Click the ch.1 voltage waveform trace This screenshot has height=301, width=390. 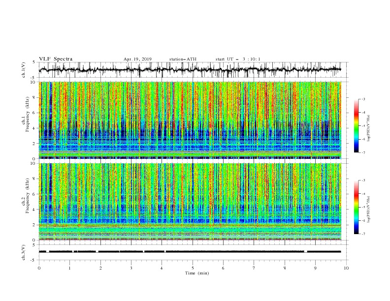pyautogui.click(x=190, y=69)
